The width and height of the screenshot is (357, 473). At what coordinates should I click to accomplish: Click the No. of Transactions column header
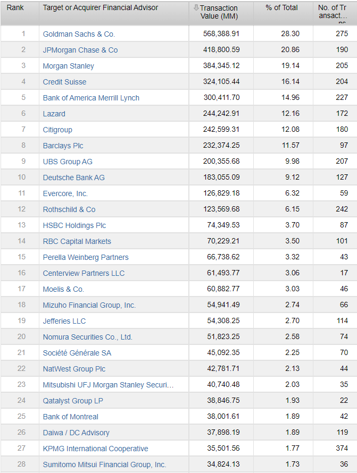[x=332, y=12]
